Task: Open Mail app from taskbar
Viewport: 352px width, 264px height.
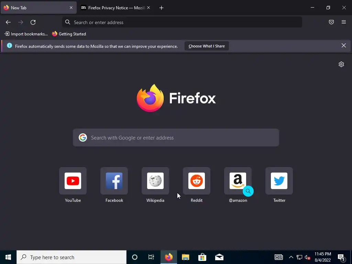Action: click(219, 257)
